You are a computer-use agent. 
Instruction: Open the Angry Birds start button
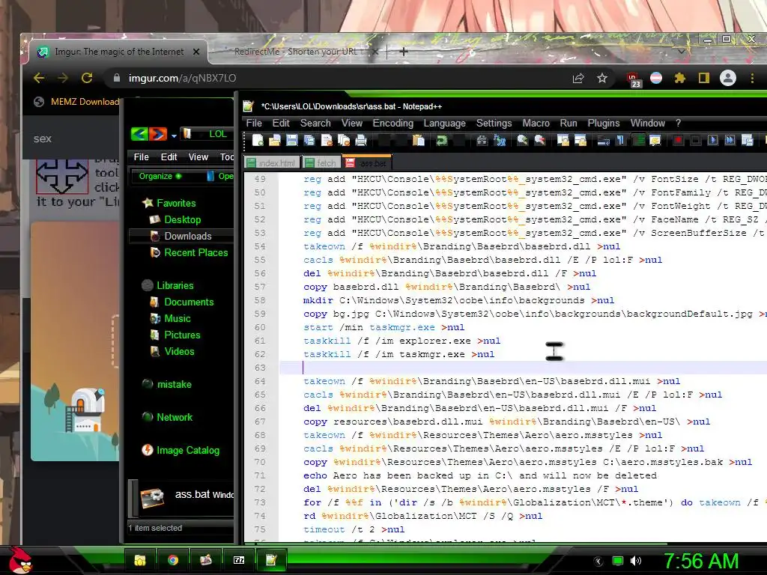click(x=20, y=560)
